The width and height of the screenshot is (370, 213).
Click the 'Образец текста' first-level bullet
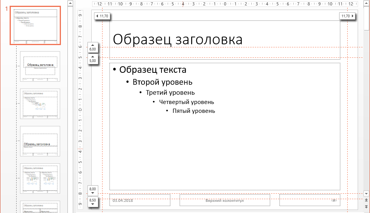[x=153, y=70]
